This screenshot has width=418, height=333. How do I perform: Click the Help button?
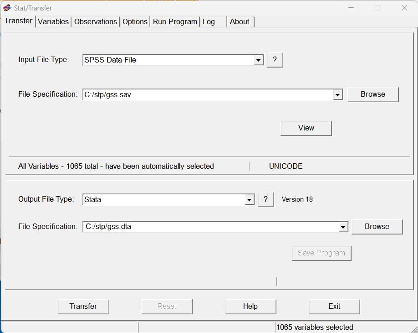[250, 307]
